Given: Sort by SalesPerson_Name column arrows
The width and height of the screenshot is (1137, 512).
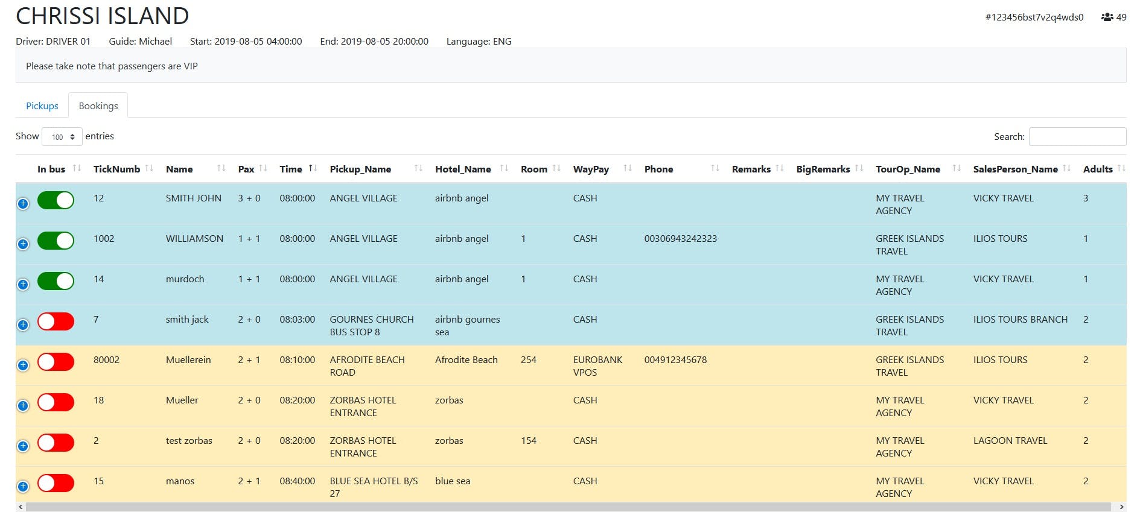Looking at the screenshot, I should pos(1067,169).
